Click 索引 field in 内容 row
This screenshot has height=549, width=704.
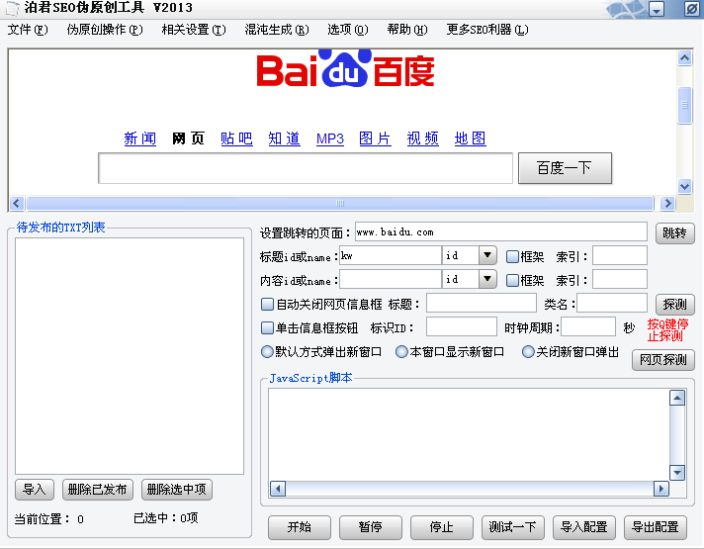(x=620, y=279)
